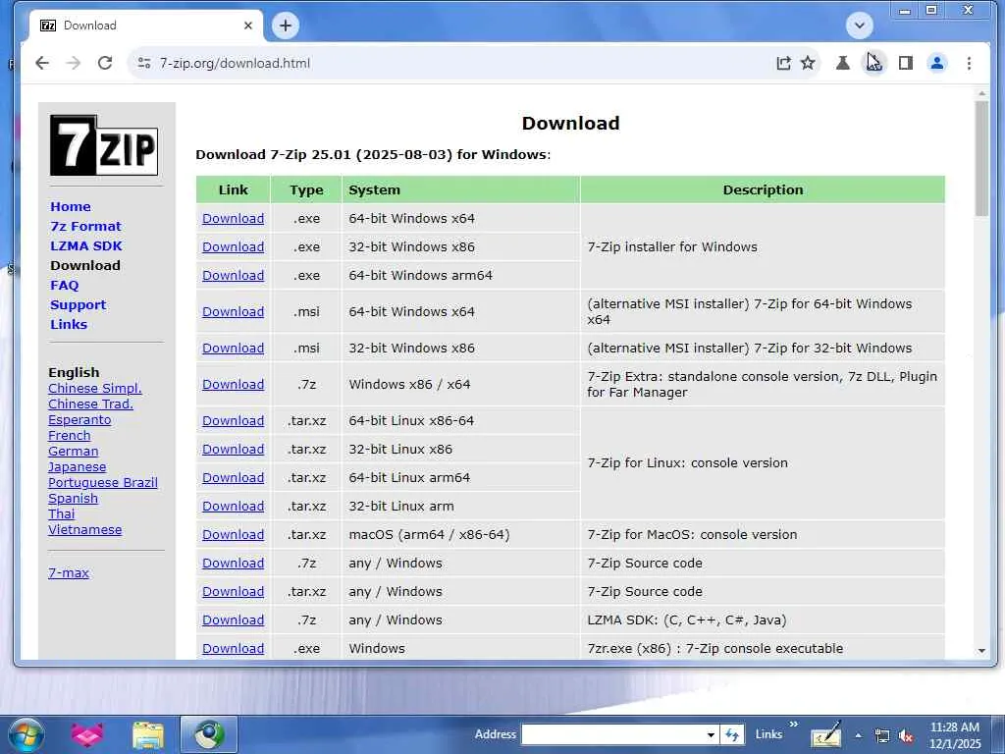Go back to the previous page
The height and width of the screenshot is (754, 1005).
(42, 63)
